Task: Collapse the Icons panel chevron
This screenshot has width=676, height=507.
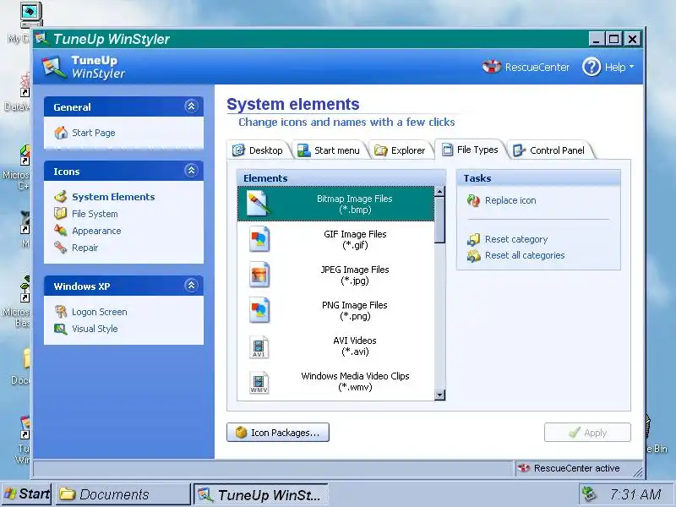Action: coord(192,171)
